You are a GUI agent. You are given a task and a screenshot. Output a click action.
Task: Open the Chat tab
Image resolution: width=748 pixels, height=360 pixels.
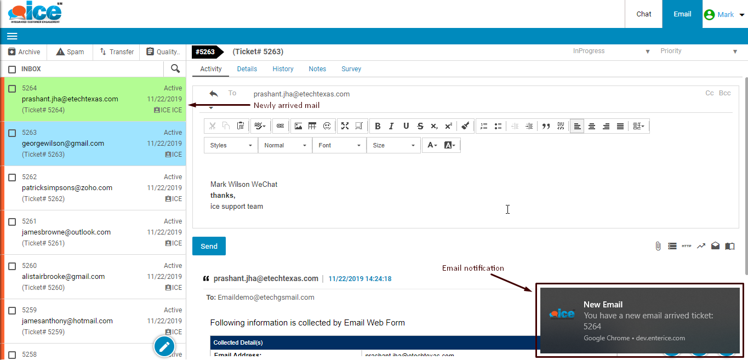click(x=644, y=14)
